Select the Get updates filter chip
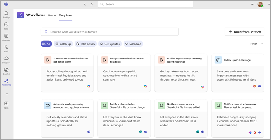The image size is (271, 140). (x=110, y=44)
